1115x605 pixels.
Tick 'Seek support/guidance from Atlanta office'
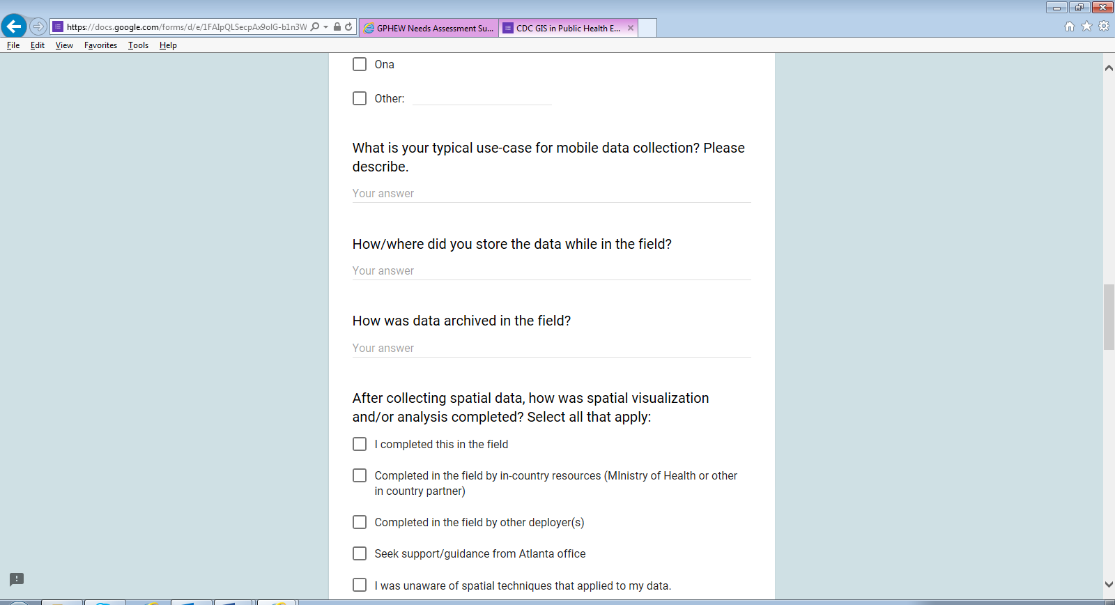pos(360,553)
